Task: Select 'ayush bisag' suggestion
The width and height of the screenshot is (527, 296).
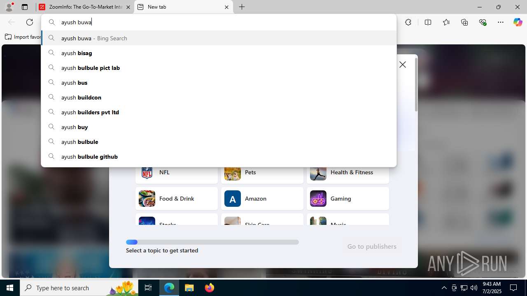Action: click(x=219, y=53)
